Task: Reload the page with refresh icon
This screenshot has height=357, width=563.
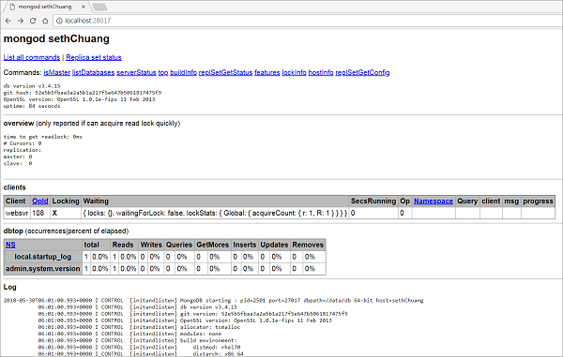Action: coord(33,21)
